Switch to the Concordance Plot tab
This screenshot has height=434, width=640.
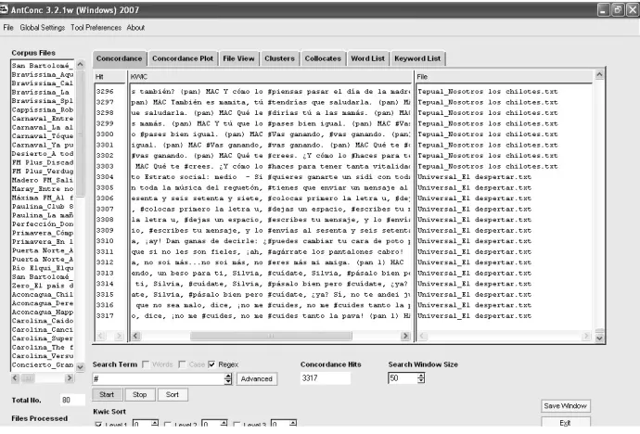click(183, 58)
